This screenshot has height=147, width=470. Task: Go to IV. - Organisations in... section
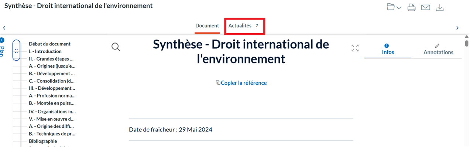[x=52, y=112]
